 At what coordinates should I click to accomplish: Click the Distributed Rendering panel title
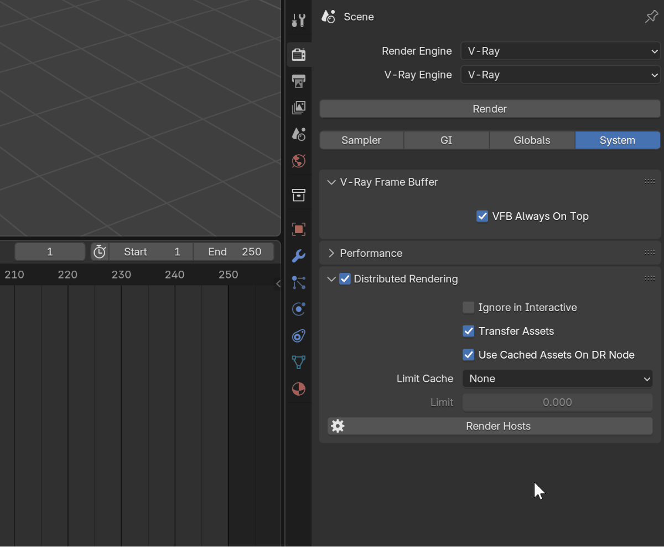(x=406, y=279)
